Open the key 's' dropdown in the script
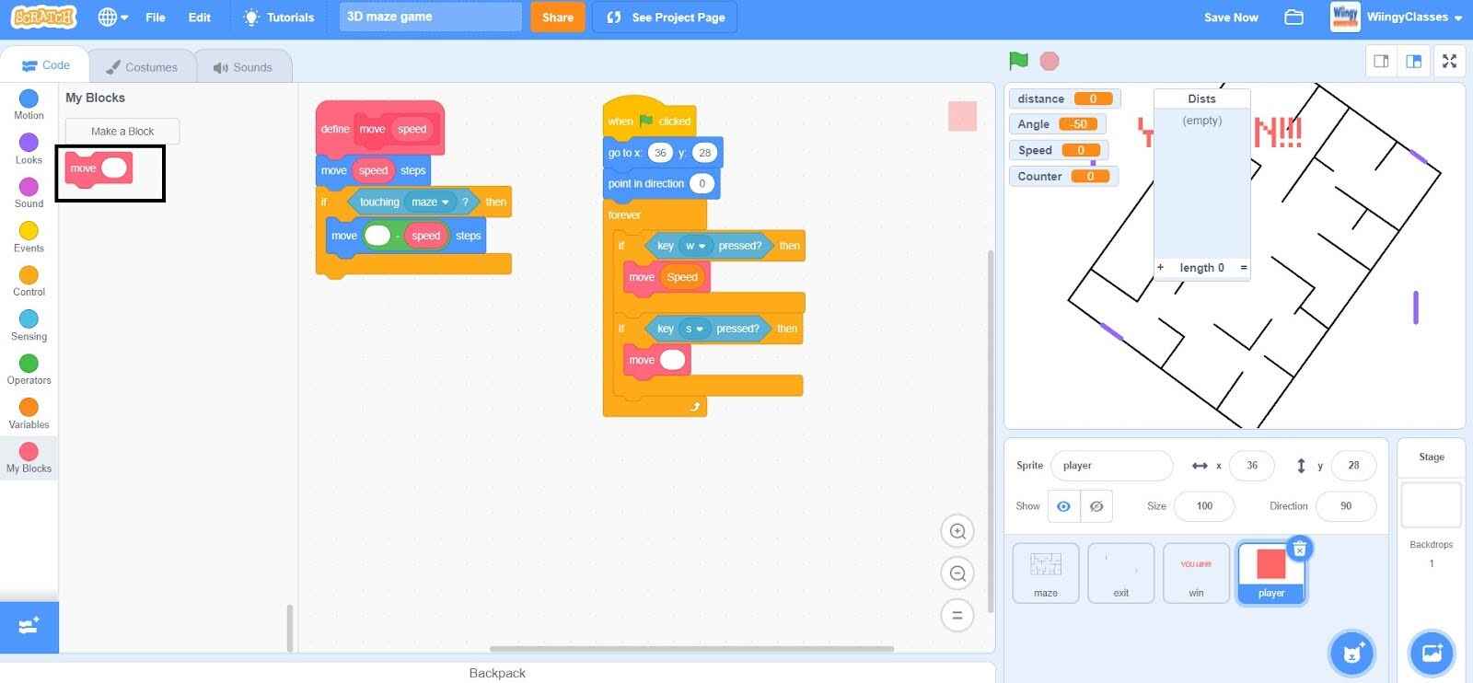1473x683 pixels. pyautogui.click(x=693, y=329)
